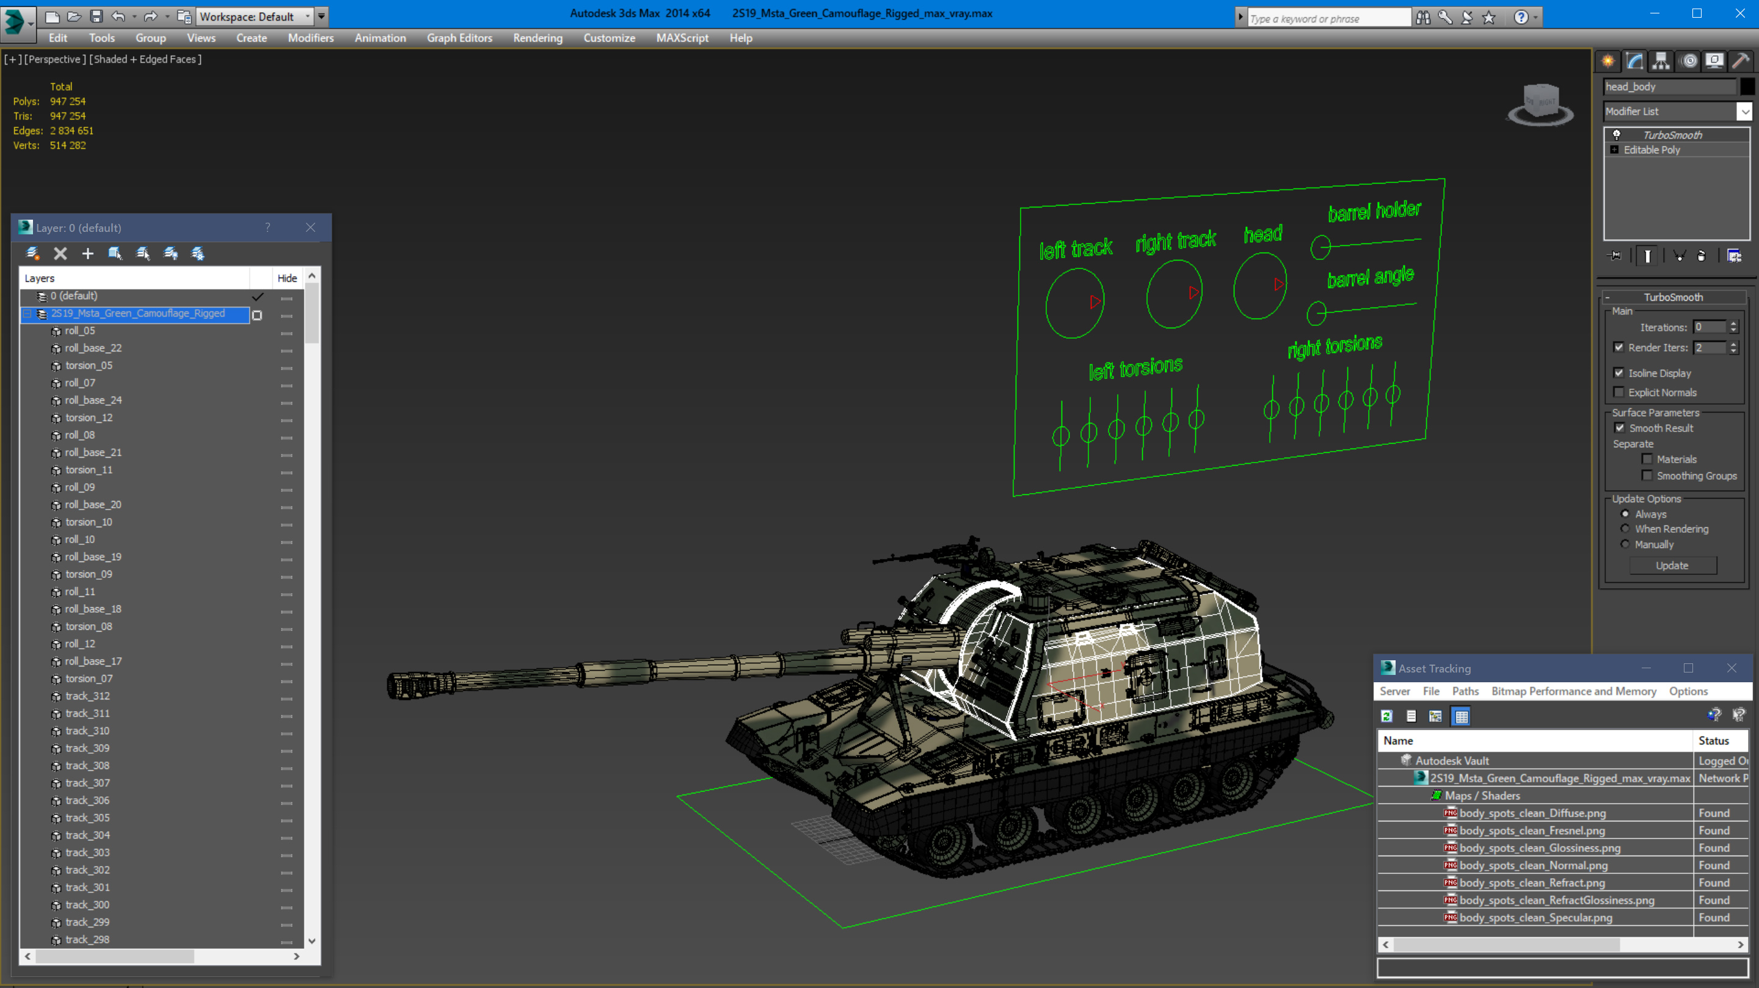
Task: Click Iterations spinner up arrow
Action: point(1733,323)
